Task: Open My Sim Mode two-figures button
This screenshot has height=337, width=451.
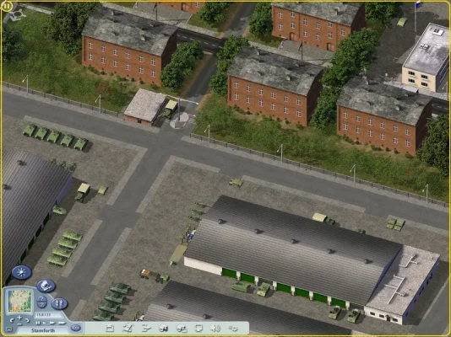Action: tap(59, 304)
